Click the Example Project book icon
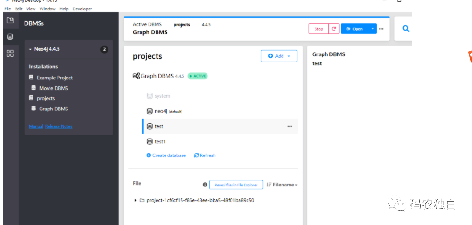472x225 pixels. [31, 78]
